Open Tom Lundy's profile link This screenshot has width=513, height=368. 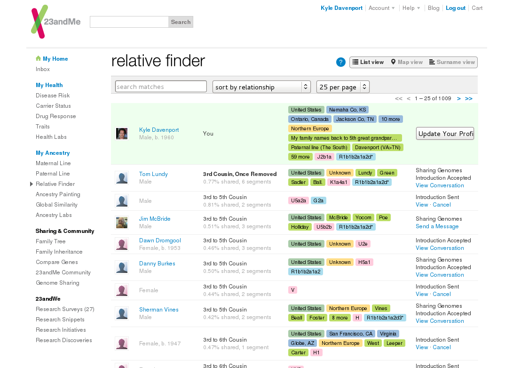[x=153, y=174]
